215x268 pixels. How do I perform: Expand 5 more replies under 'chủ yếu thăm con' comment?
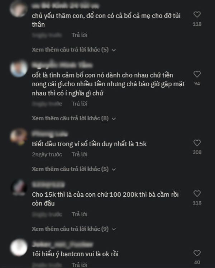[74, 50]
